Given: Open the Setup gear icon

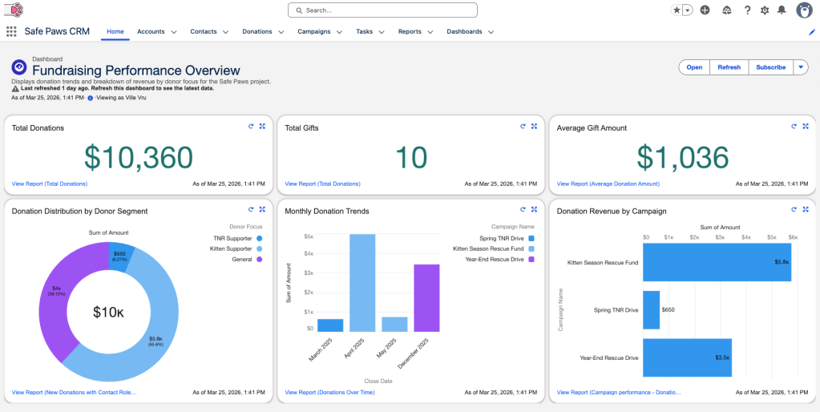Looking at the screenshot, I should tap(764, 10).
